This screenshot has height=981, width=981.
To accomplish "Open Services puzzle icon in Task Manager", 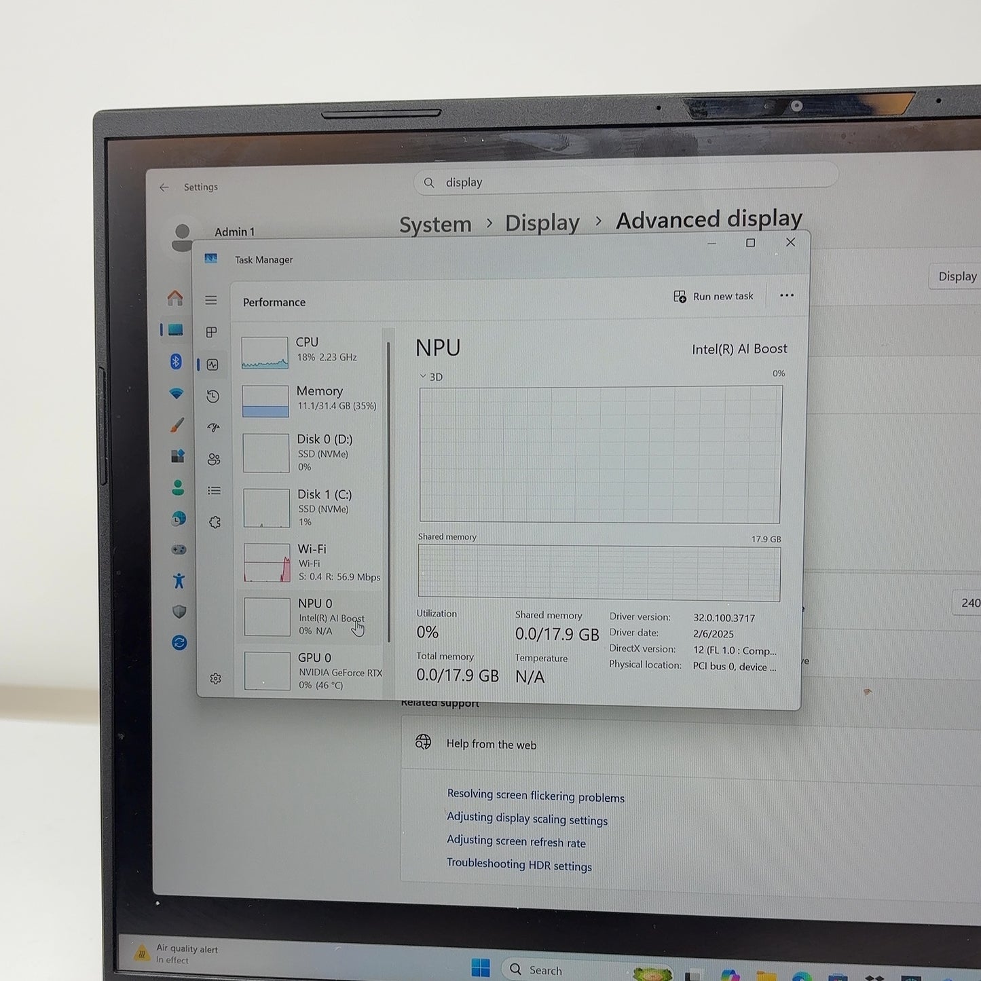I will coord(215,522).
